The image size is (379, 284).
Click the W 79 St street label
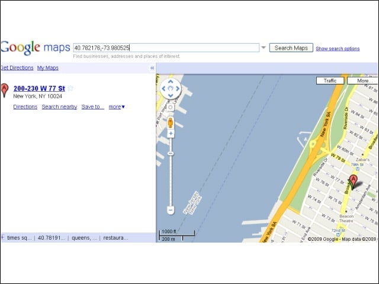[x=338, y=158]
